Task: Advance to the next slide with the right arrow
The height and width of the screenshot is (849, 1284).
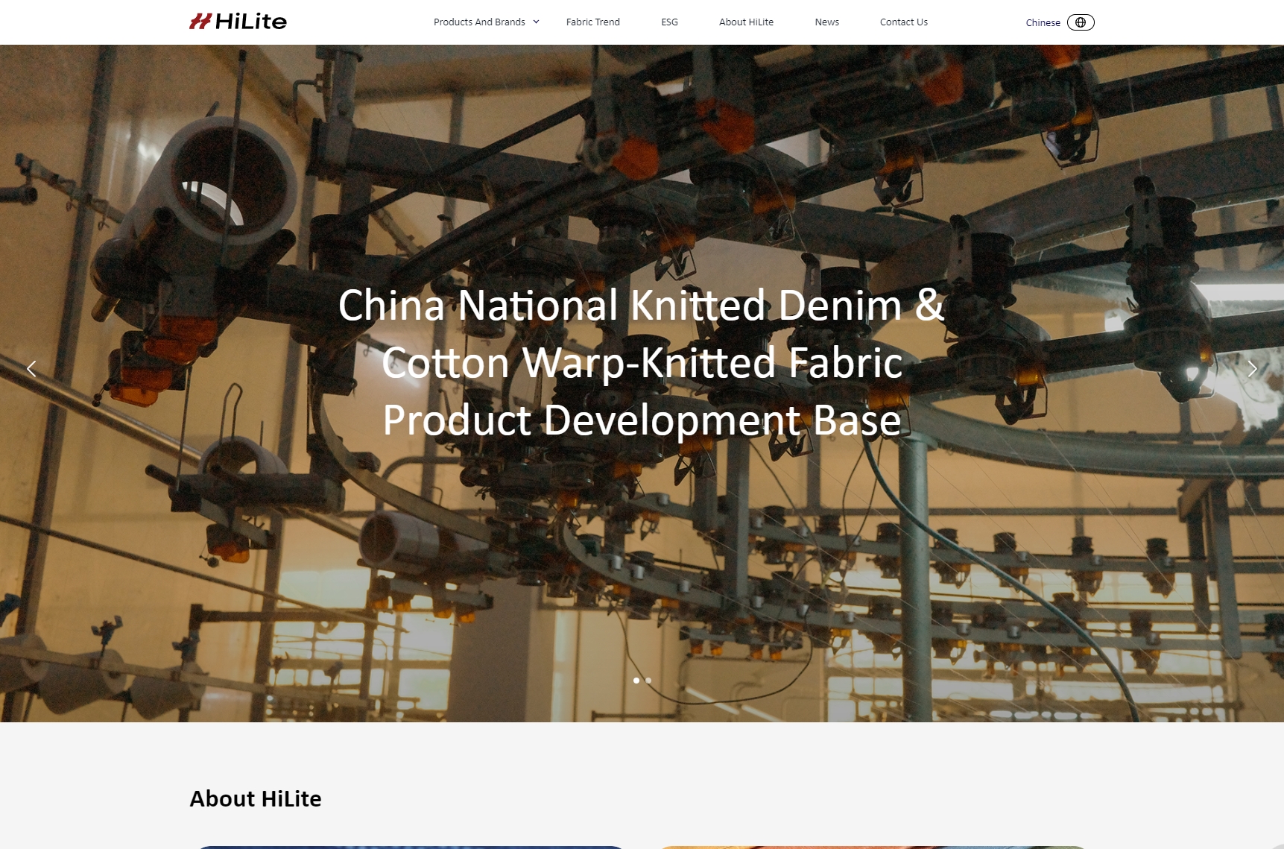Action: coord(1252,368)
